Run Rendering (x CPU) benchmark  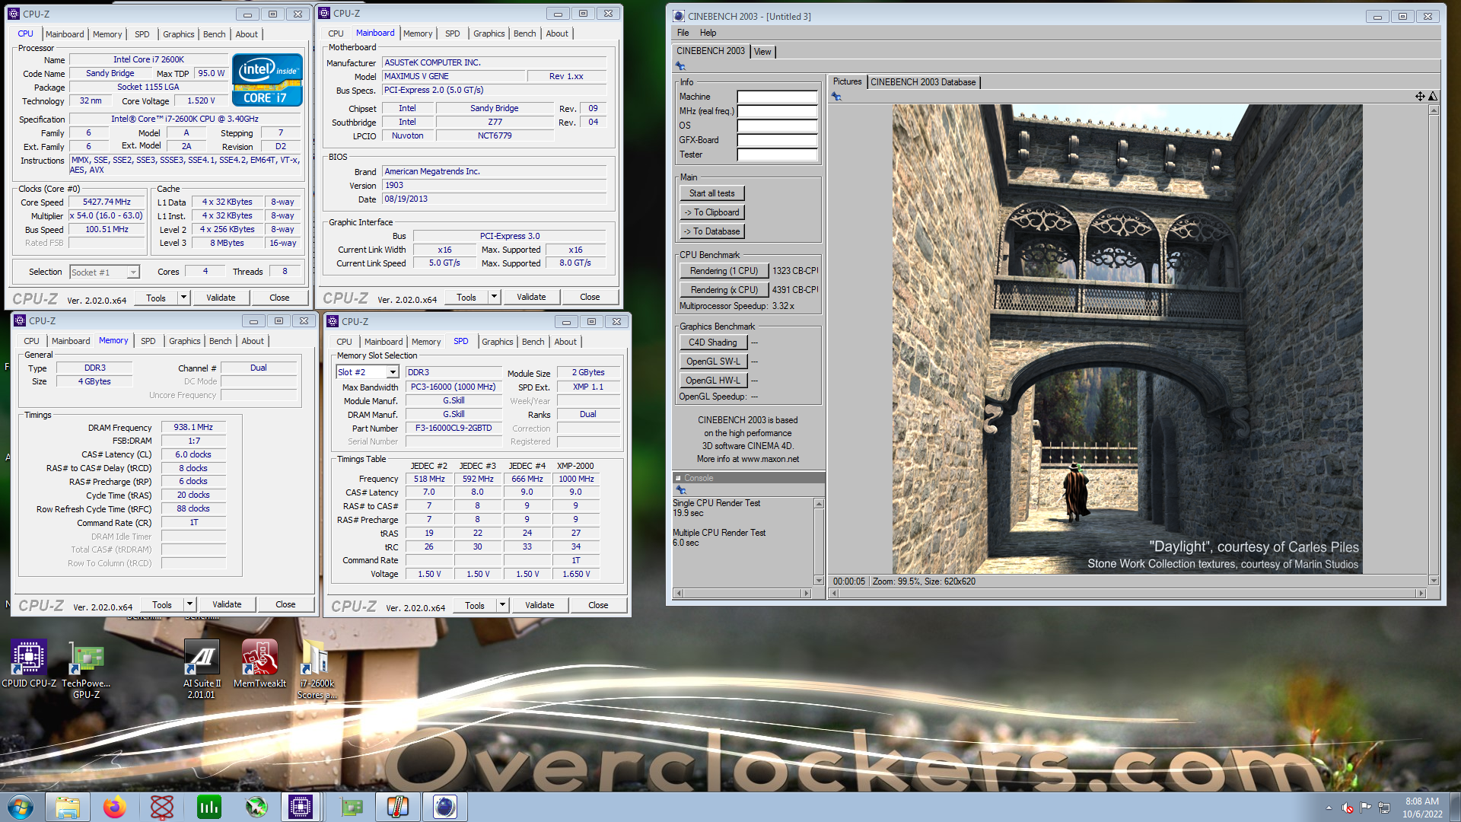click(724, 290)
